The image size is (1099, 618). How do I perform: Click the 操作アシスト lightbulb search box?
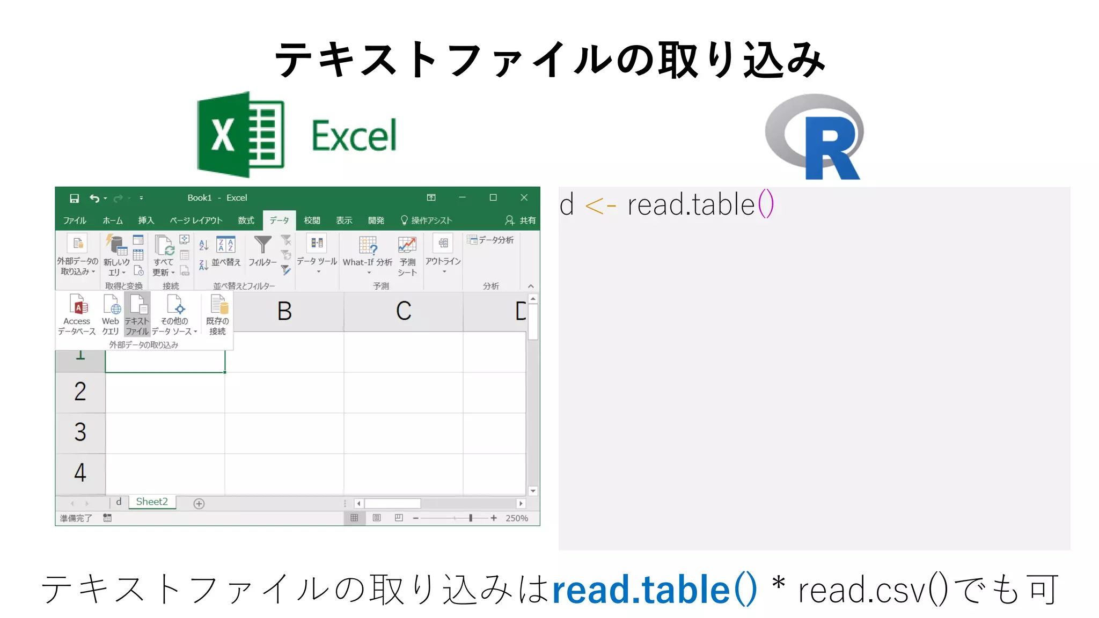pos(427,220)
